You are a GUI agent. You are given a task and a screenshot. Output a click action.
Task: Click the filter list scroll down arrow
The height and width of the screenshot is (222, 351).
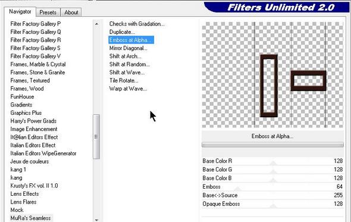click(96, 220)
